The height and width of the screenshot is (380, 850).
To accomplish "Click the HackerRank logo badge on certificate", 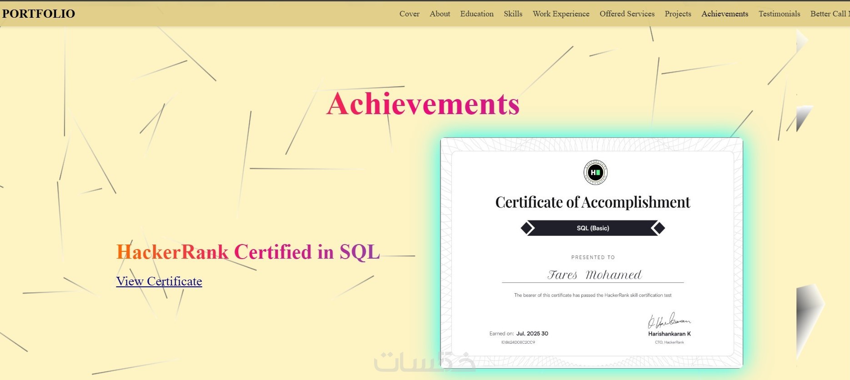I will coord(595,172).
